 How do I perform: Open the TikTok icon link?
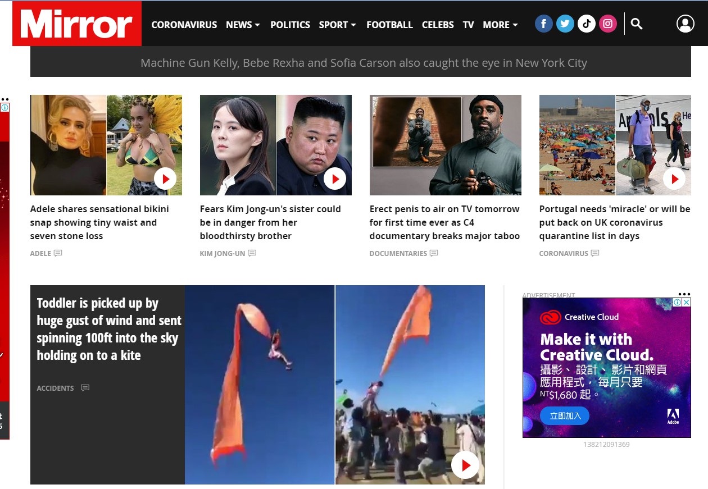[x=587, y=24]
